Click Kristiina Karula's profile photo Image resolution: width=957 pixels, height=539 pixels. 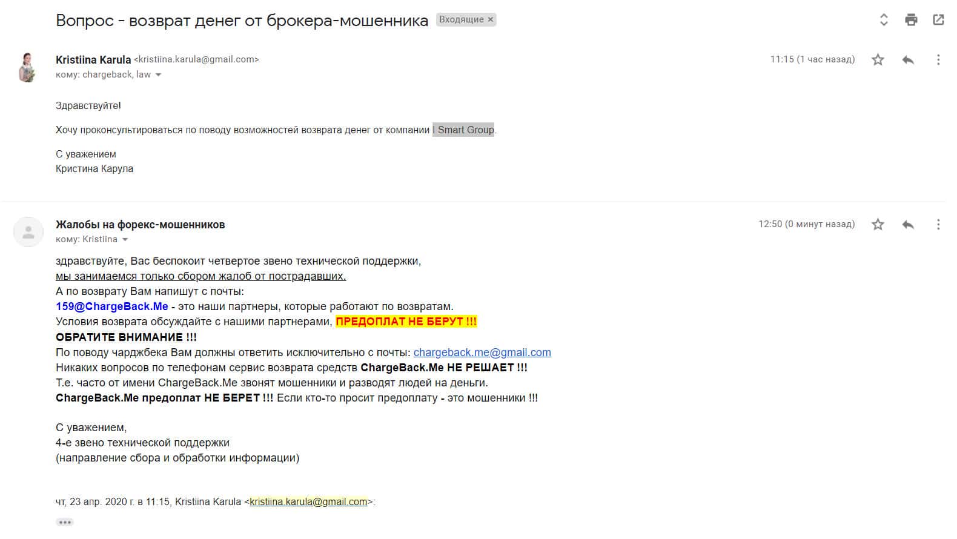click(28, 67)
